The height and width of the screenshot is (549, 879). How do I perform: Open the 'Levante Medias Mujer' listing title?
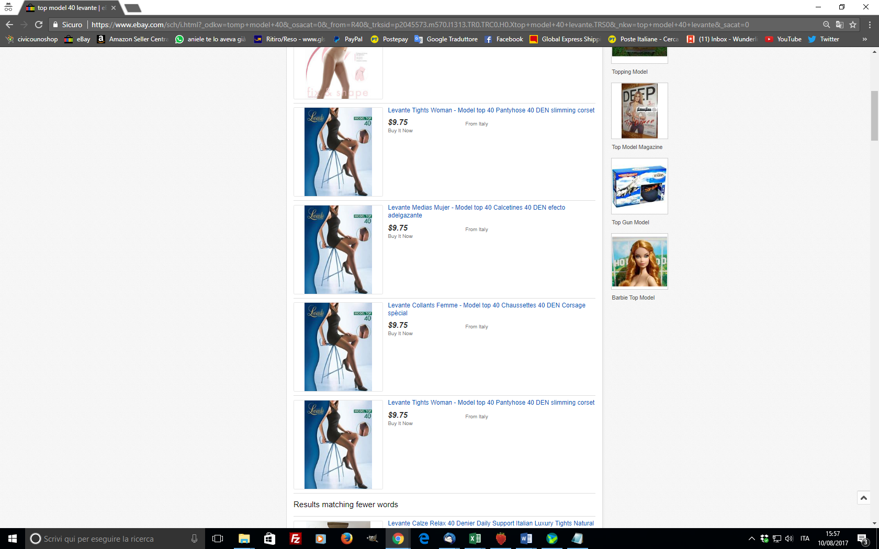click(477, 211)
